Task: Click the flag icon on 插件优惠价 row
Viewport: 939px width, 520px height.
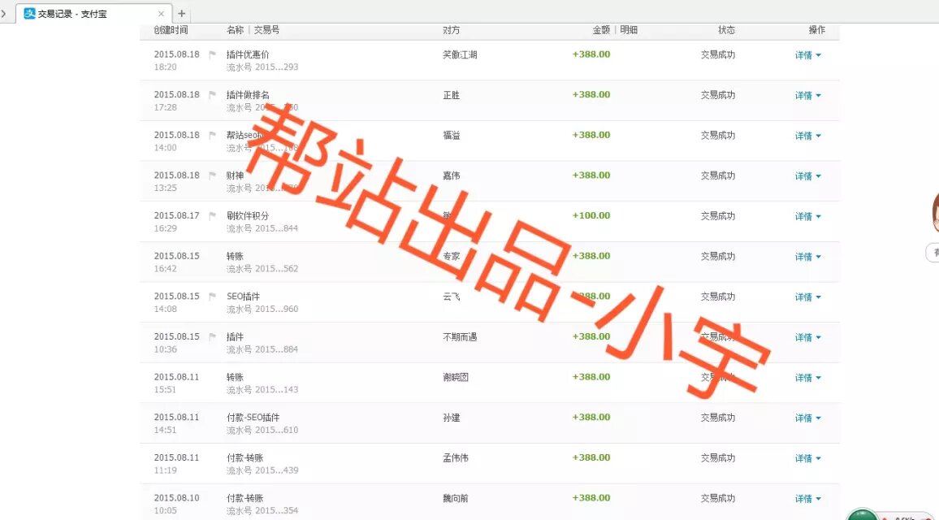Action: 213,55
